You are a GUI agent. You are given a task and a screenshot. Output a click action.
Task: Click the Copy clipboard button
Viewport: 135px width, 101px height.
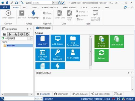(x=47, y=13)
